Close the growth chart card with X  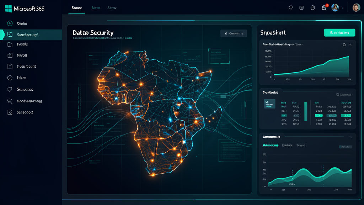(350, 44)
